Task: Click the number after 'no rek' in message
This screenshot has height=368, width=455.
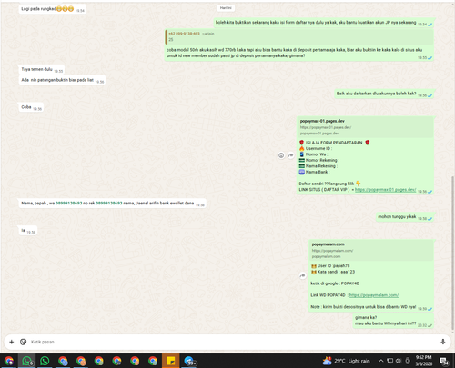Action: click(109, 203)
